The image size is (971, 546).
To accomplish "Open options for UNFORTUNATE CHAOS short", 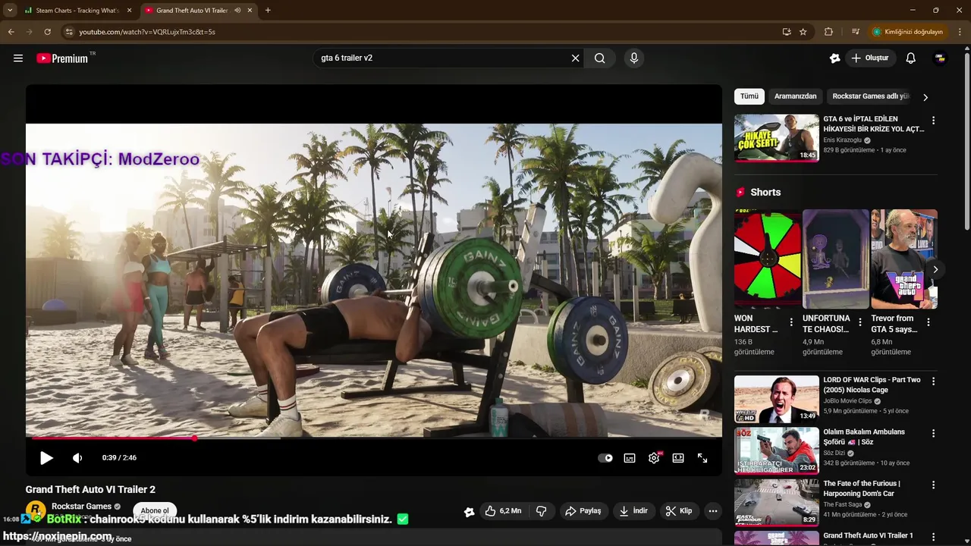I will pyautogui.click(x=859, y=322).
